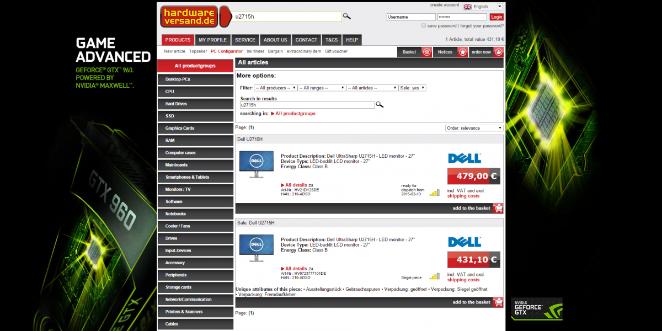Open the Notebooks category
Screen dimensions: 662x331
tap(195, 214)
